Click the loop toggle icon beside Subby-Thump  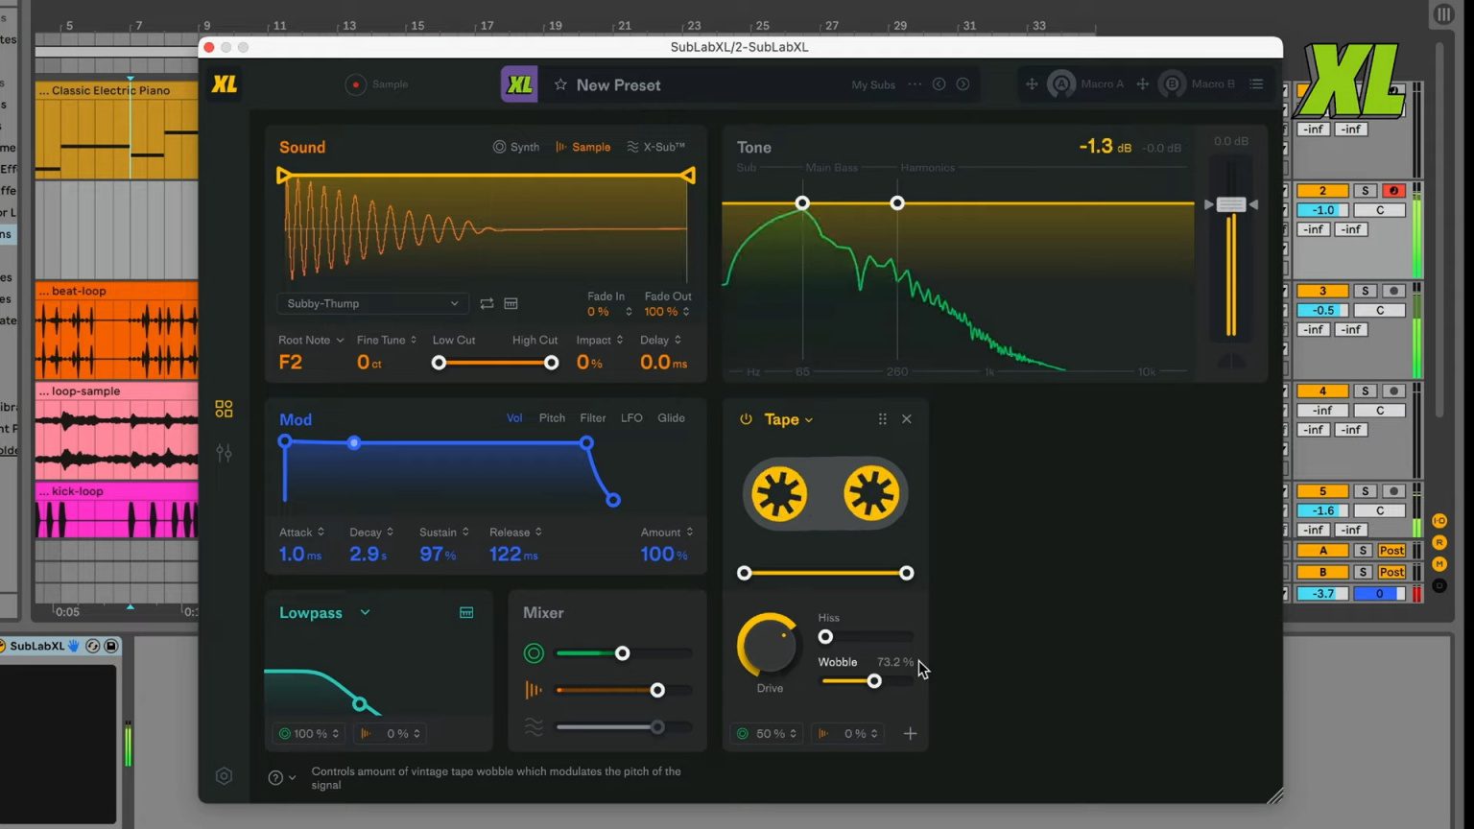point(487,303)
